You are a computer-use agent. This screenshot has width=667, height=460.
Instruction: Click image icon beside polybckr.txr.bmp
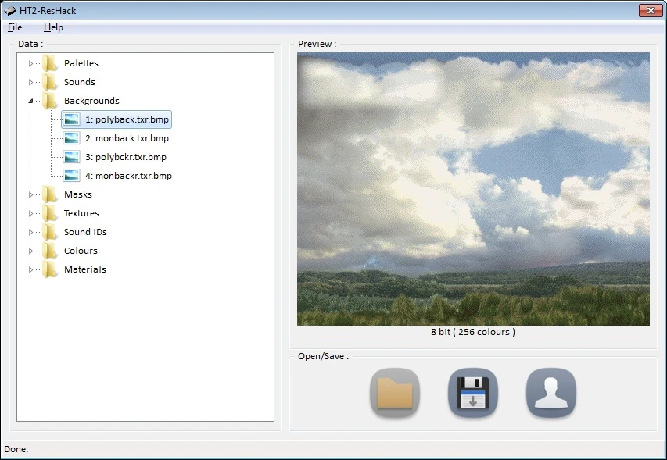click(71, 157)
